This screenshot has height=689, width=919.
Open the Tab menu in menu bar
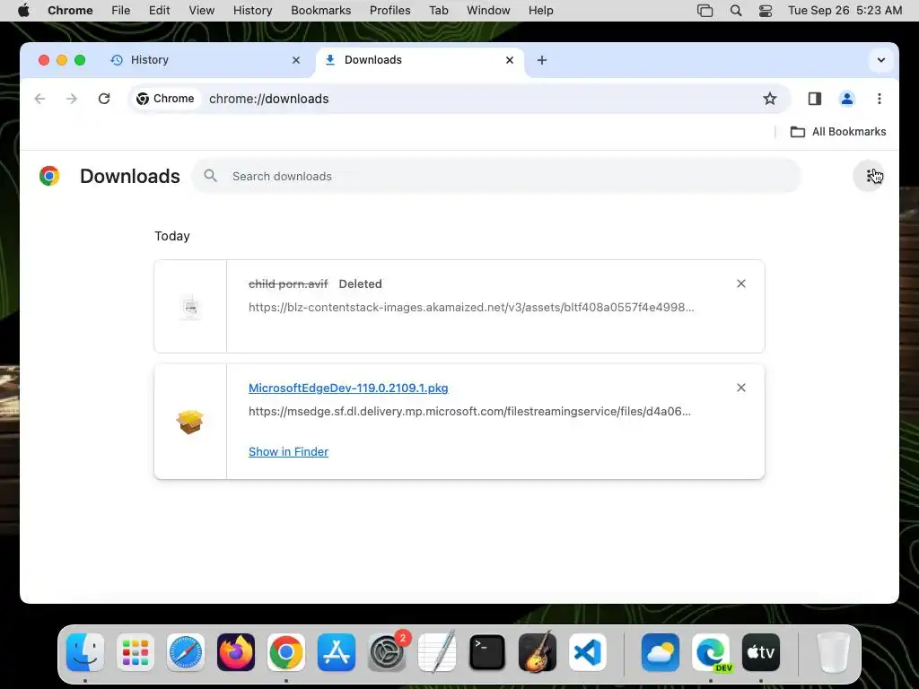pyautogui.click(x=438, y=11)
